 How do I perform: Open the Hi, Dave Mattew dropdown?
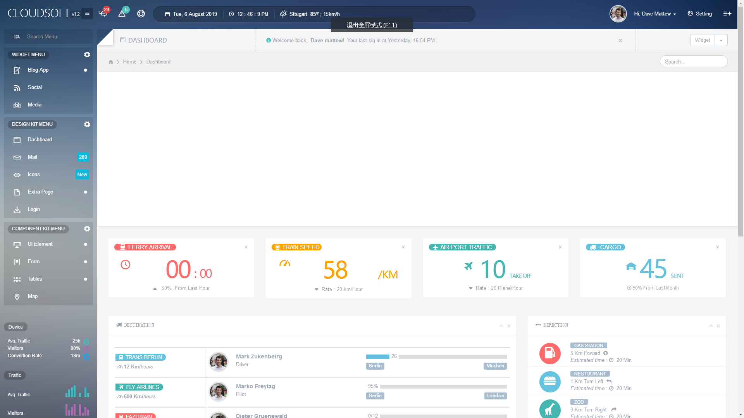(x=655, y=14)
